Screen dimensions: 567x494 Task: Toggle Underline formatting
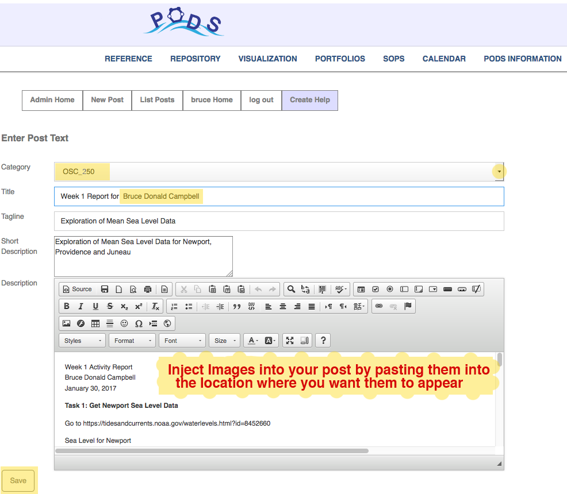coord(95,307)
